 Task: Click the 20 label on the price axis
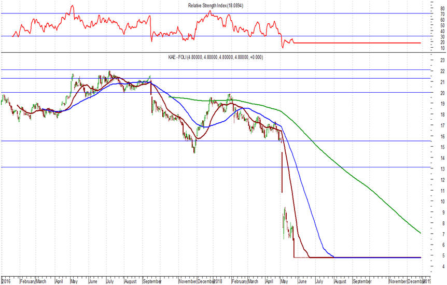(x=442, y=93)
